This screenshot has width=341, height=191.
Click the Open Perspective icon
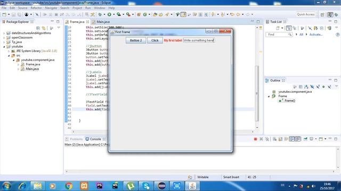click(322, 14)
